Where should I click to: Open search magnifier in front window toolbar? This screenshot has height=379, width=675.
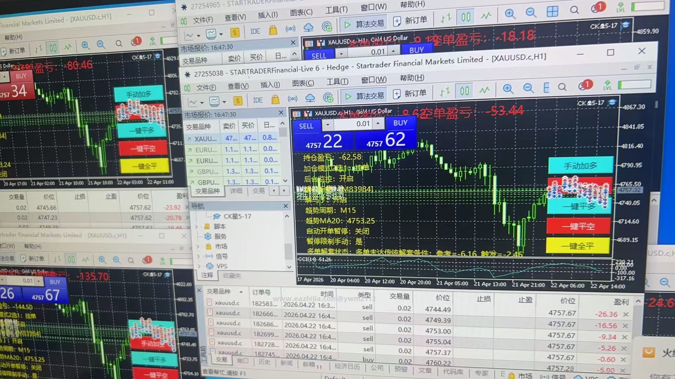click(562, 87)
